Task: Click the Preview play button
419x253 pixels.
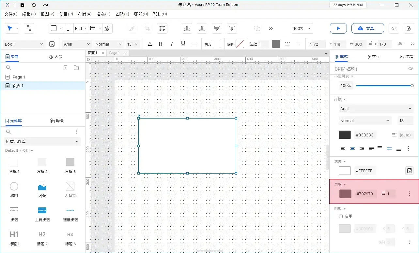Action: click(338, 28)
